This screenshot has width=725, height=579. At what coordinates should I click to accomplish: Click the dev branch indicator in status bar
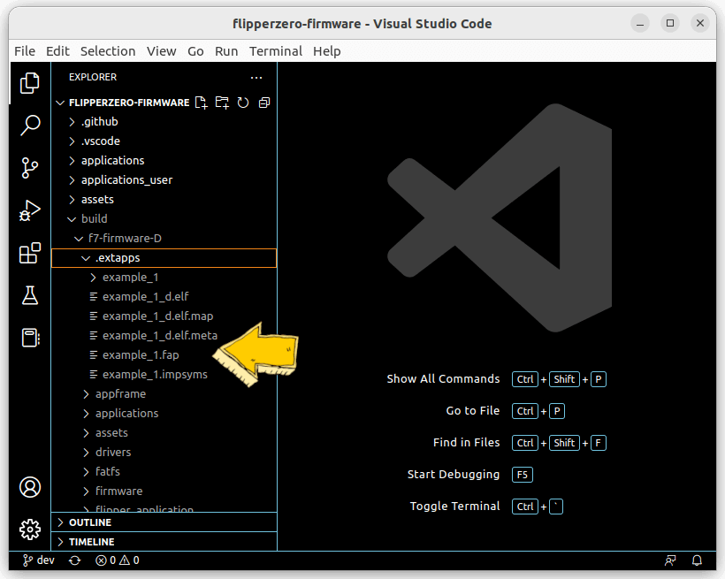(38, 560)
